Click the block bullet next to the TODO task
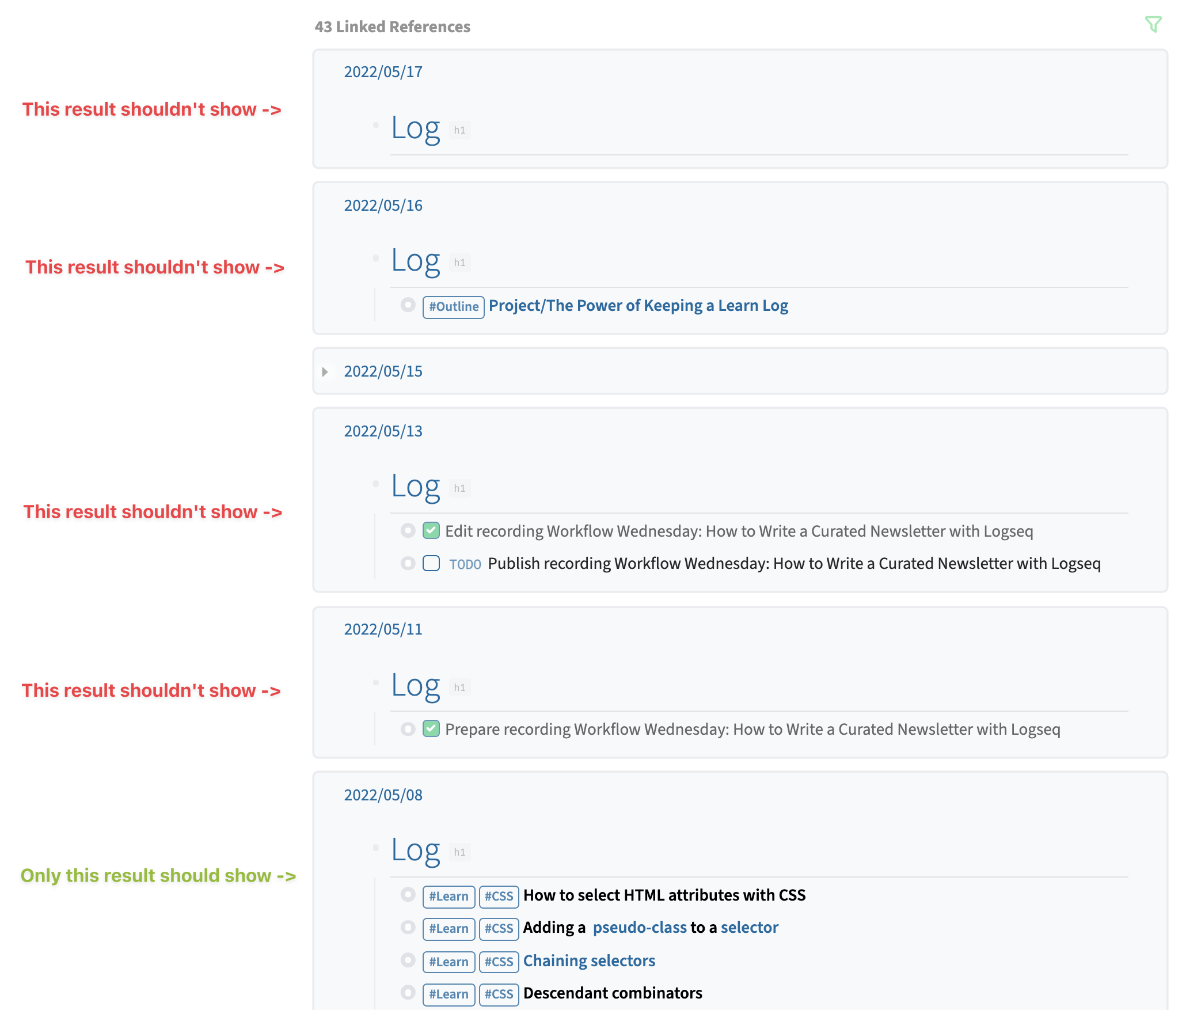Viewport: 1201px width, 1010px height. coord(408,563)
